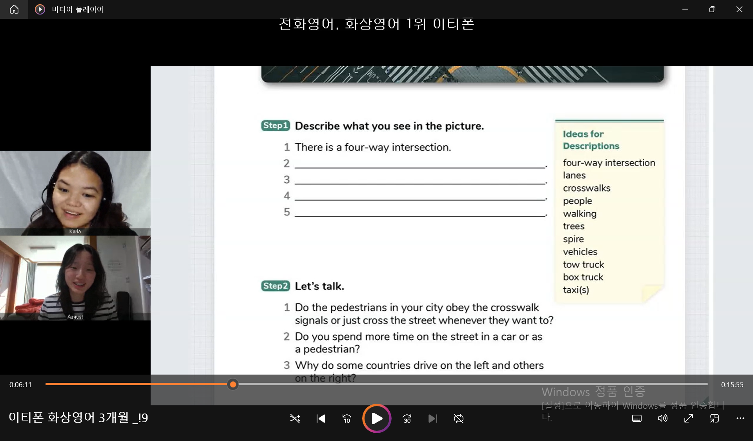This screenshot has height=441, width=753.
Task: Click the Home icon in title bar
Action: [14, 9]
